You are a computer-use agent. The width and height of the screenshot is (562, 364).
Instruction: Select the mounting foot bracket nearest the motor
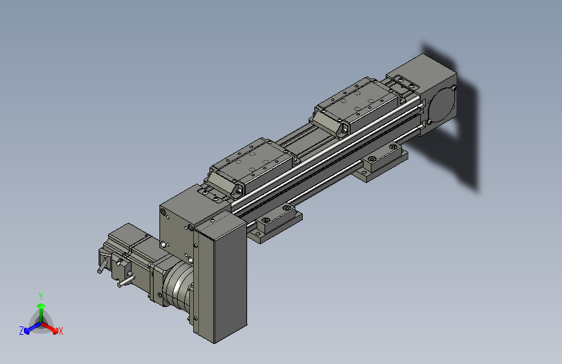(276, 223)
